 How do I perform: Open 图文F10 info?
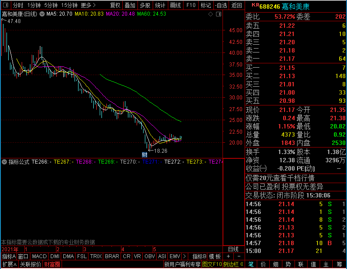pos(212,264)
